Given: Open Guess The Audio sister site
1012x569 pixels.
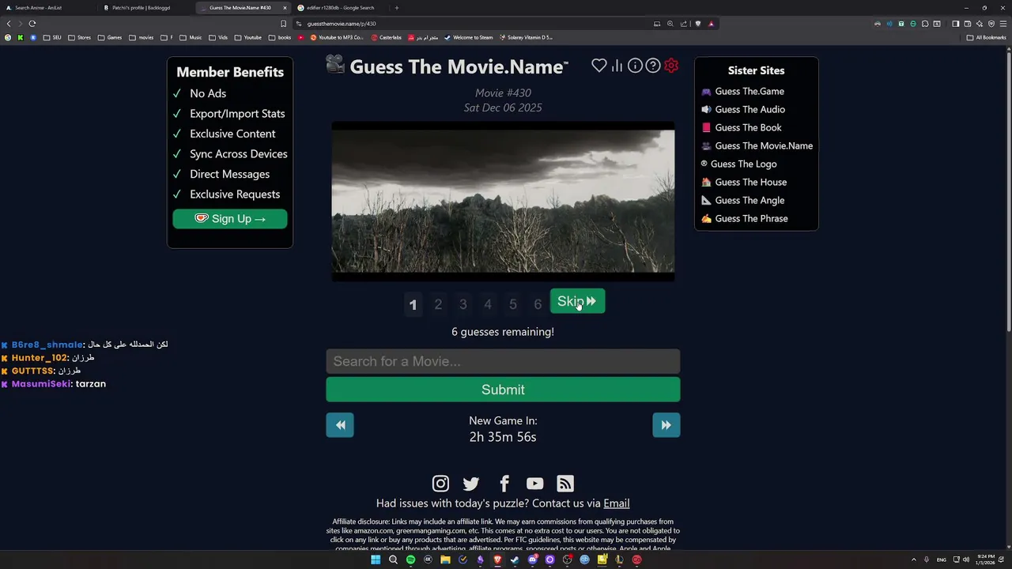Looking at the screenshot, I should pyautogui.click(x=749, y=110).
